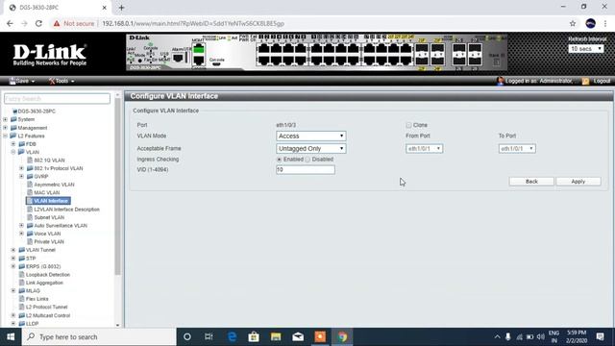Screen dimensions: 615x346
Task: Expand the STP folder
Action: coord(13,259)
